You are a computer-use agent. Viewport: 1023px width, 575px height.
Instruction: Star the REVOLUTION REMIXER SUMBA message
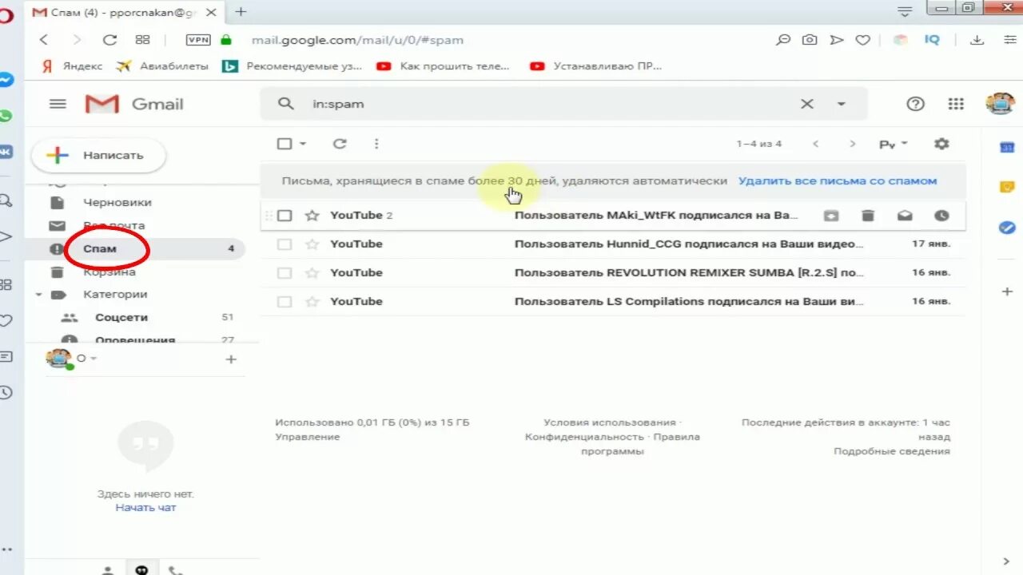[312, 272]
